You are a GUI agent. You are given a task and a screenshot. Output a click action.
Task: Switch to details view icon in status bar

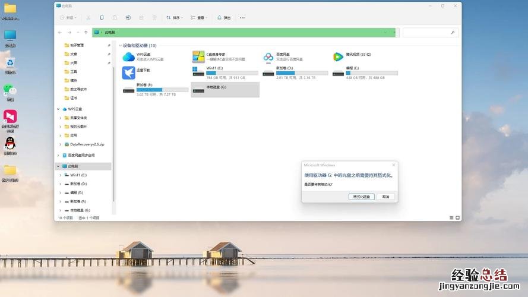(x=451, y=218)
